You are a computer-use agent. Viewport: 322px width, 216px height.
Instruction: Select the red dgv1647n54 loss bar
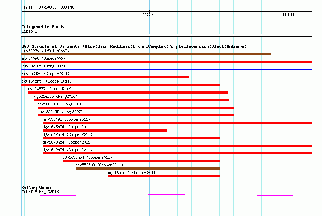(131, 138)
